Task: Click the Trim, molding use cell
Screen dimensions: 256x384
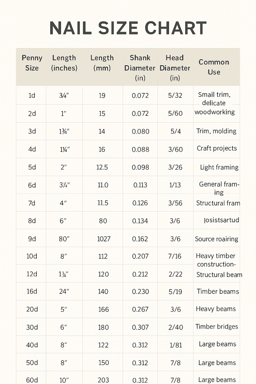Action: pos(216,131)
